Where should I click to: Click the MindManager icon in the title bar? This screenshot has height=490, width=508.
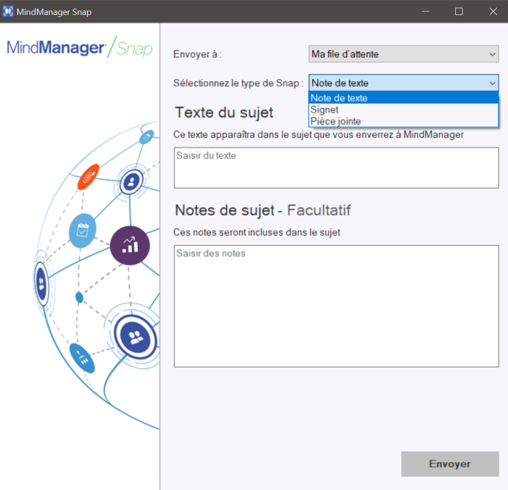pyautogui.click(x=7, y=11)
